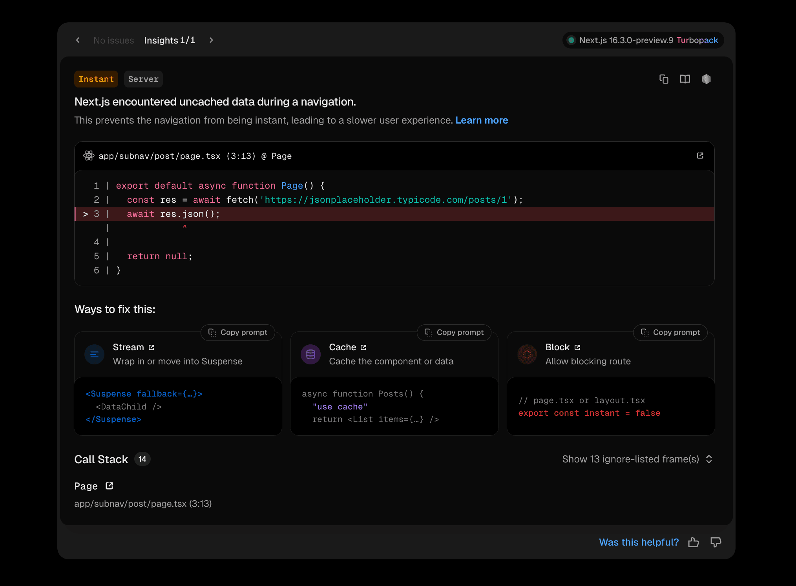The height and width of the screenshot is (586, 796).
Task: Click the Suspense fallback code snippet
Action: click(x=144, y=394)
